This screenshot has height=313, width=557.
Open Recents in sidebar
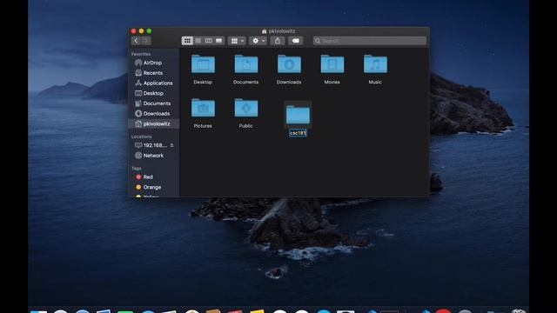click(x=153, y=73)
